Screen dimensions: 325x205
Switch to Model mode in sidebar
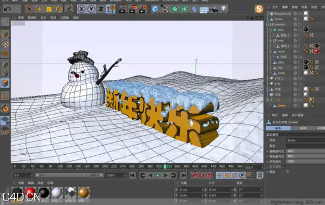[x=5, y=34]
